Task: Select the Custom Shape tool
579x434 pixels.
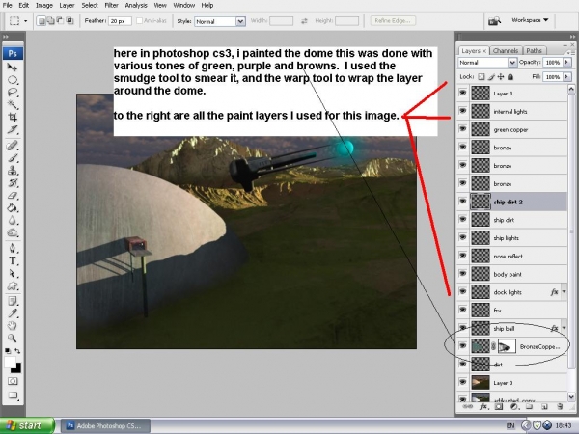Action: [13, 286]
